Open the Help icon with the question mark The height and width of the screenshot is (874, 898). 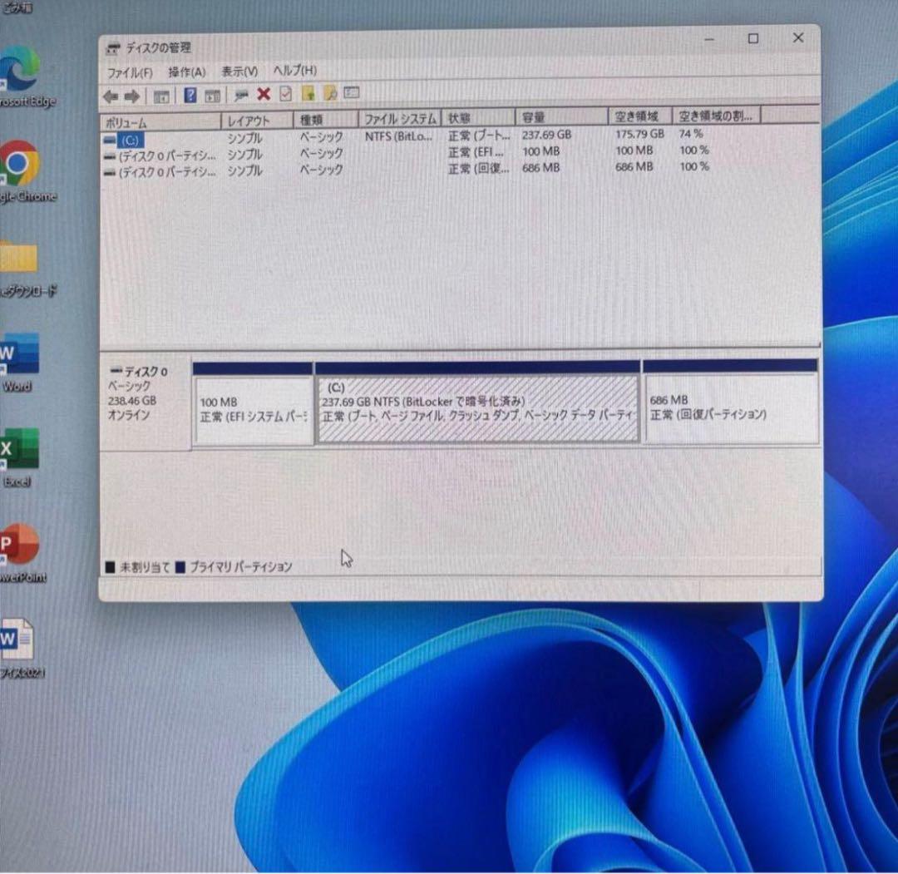click(191, 93)
